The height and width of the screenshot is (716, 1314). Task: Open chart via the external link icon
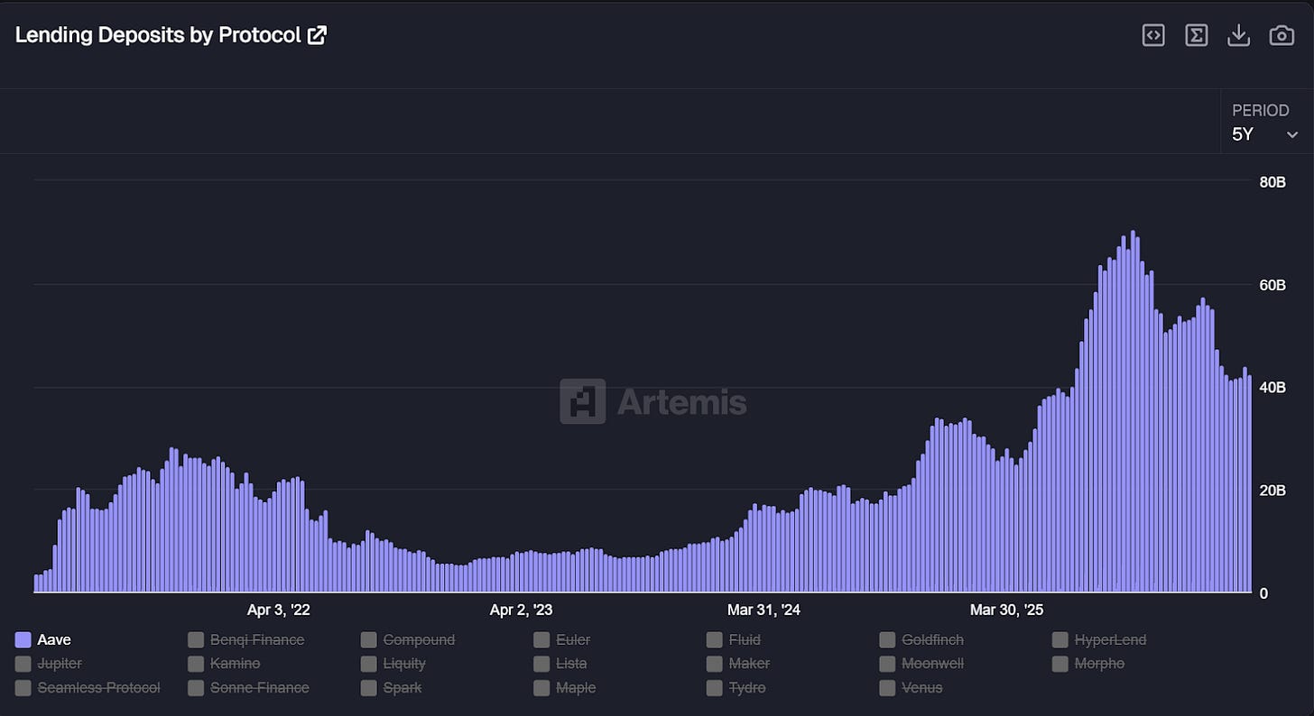[x=316, y=33]
